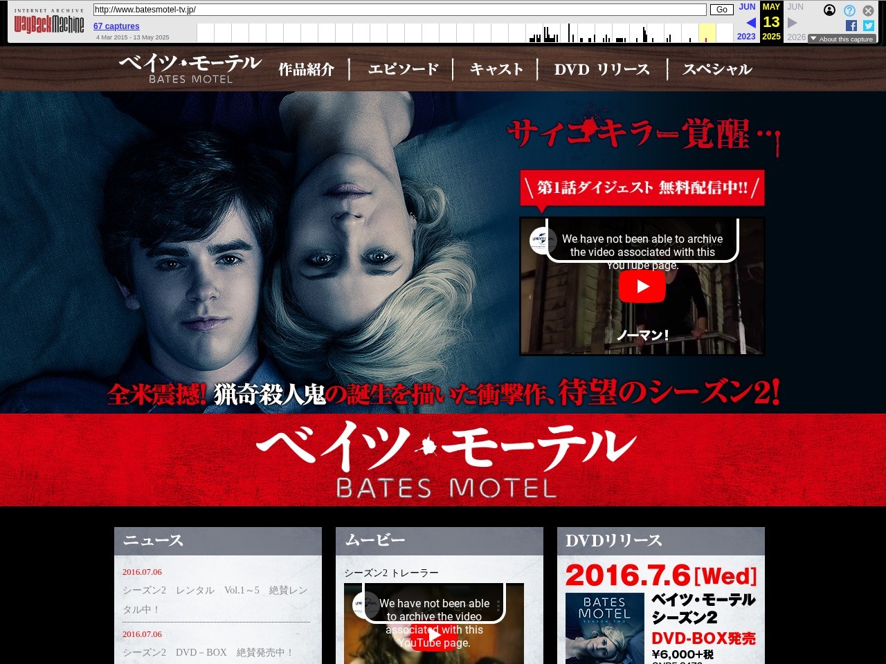
Task: Click the grey JUN next-month label
Action: point(795,7)
